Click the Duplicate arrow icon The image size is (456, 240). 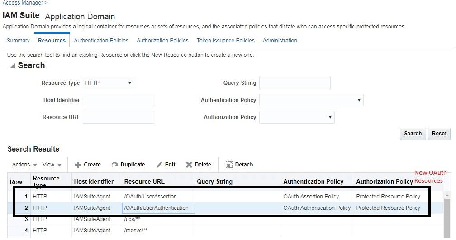click(x=115, y=165)
